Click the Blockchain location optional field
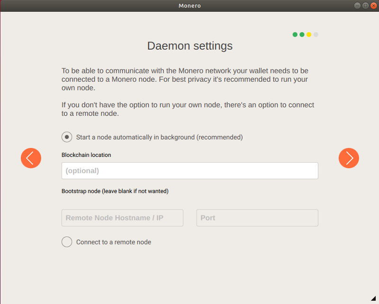This screenshot has height=304, width=379. (189, 171)
